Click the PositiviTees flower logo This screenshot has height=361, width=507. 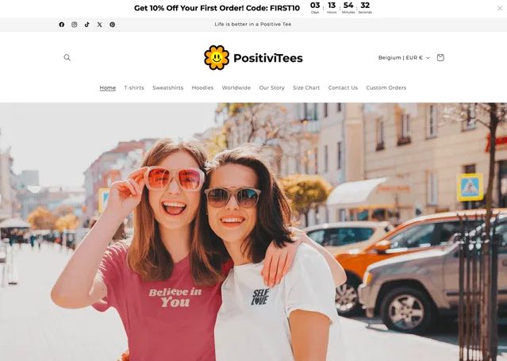click(217, 58)
